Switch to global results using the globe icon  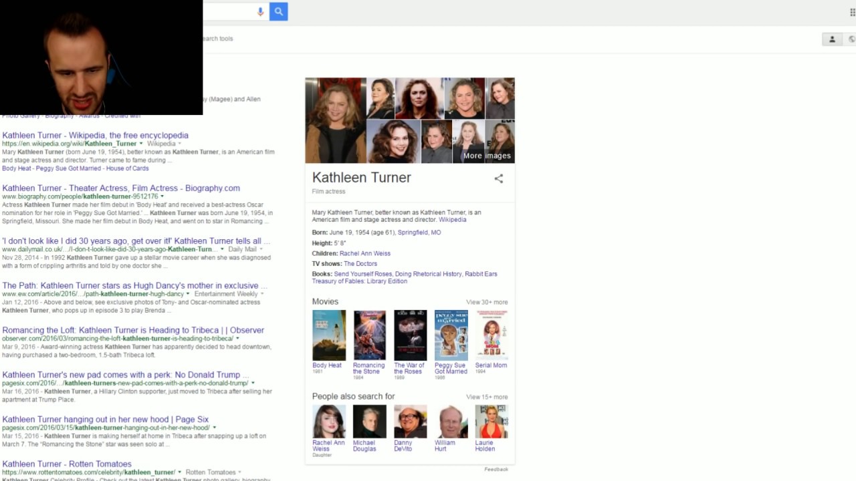pyautogui.click(x=851, y=39)
